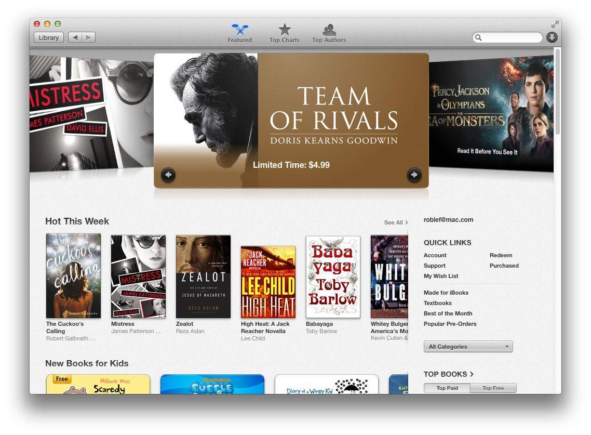Switch Top Books to Top Free
The image size is (591, 435).
pos(493,388)
